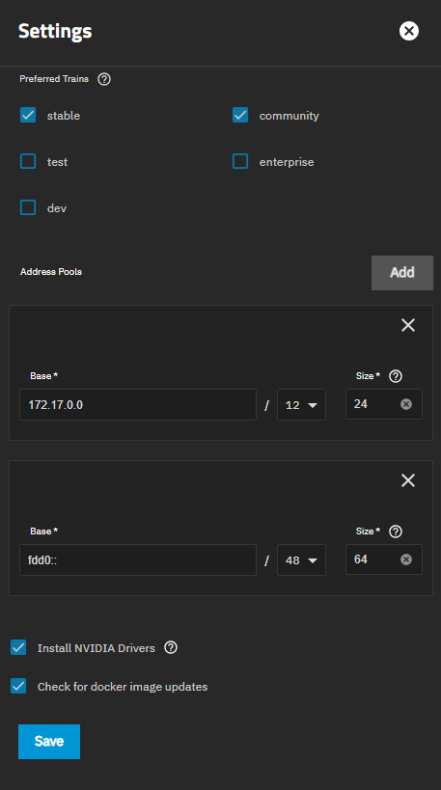The width and height of the screenshot is (441, 790).
Task: Save the settings
Action: tap(49, 741)
